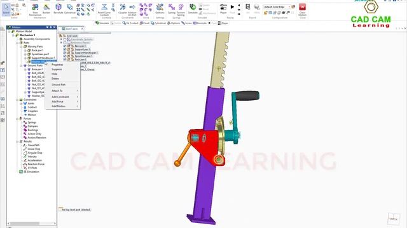
Task: Toggle the Rack.par:1 checkbox in assembly tree
Action: pyautogui.click(x=65, y=60)
